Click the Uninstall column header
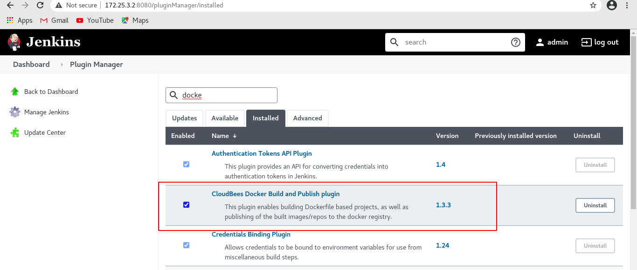This screenshot has height=270, width=637. tap(587, 136)
